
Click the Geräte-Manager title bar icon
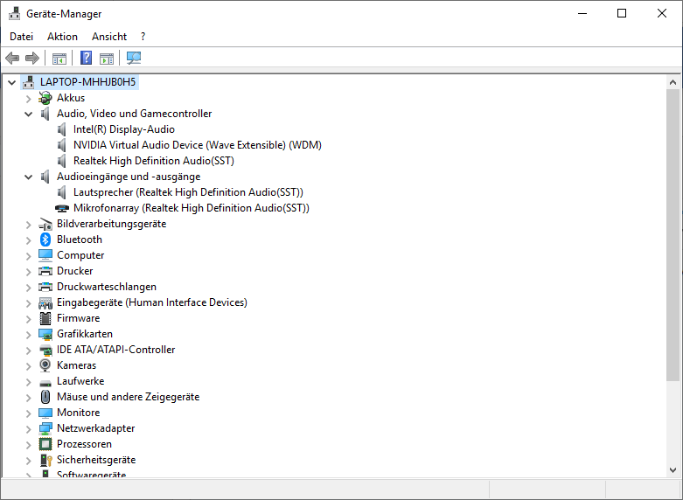click(14, 13)
